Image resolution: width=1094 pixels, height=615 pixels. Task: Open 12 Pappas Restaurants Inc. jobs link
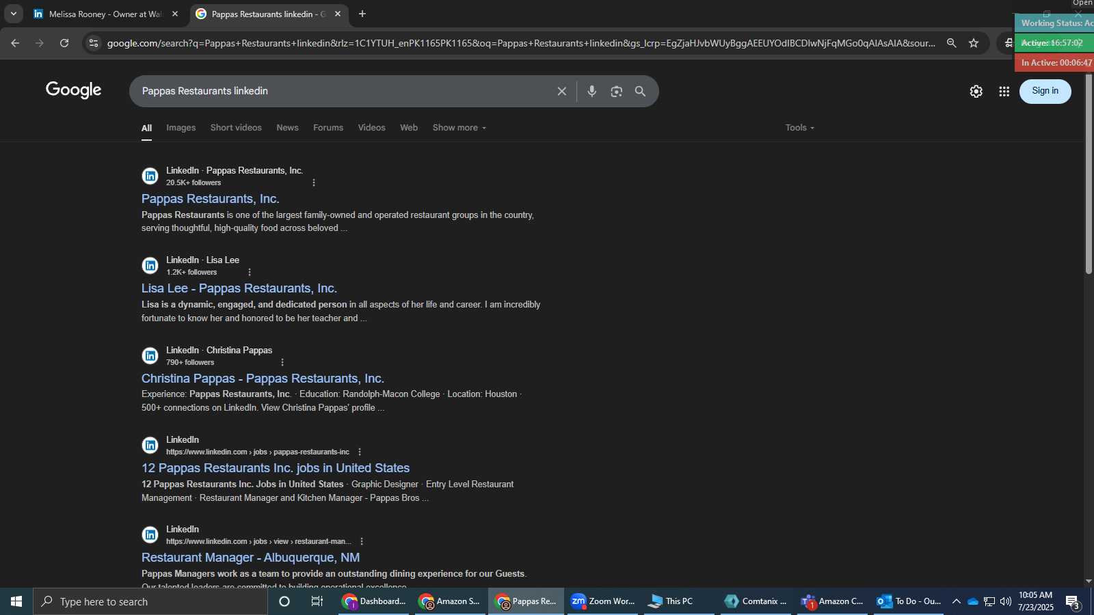pos(276,468)
